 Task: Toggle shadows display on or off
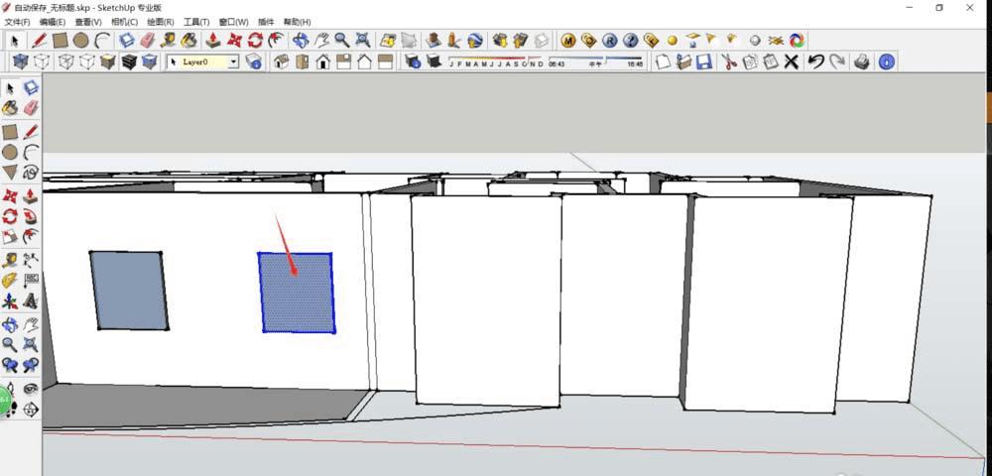[x=434, y=61]
